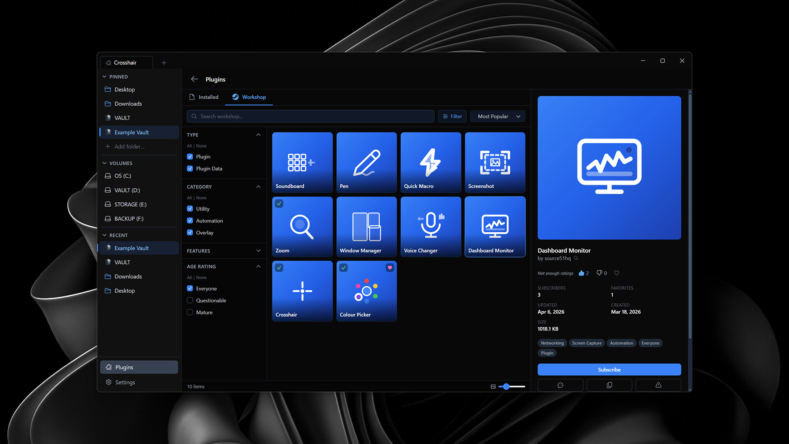This screenshot has width=789, height=444.
Task: Favorite Dashboard Monitor with heart icon
Action: pyautogui.click(x=616, y=273)
